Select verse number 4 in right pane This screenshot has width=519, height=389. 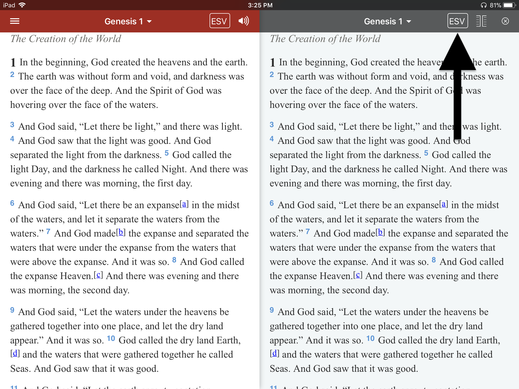tap(272, 139)
